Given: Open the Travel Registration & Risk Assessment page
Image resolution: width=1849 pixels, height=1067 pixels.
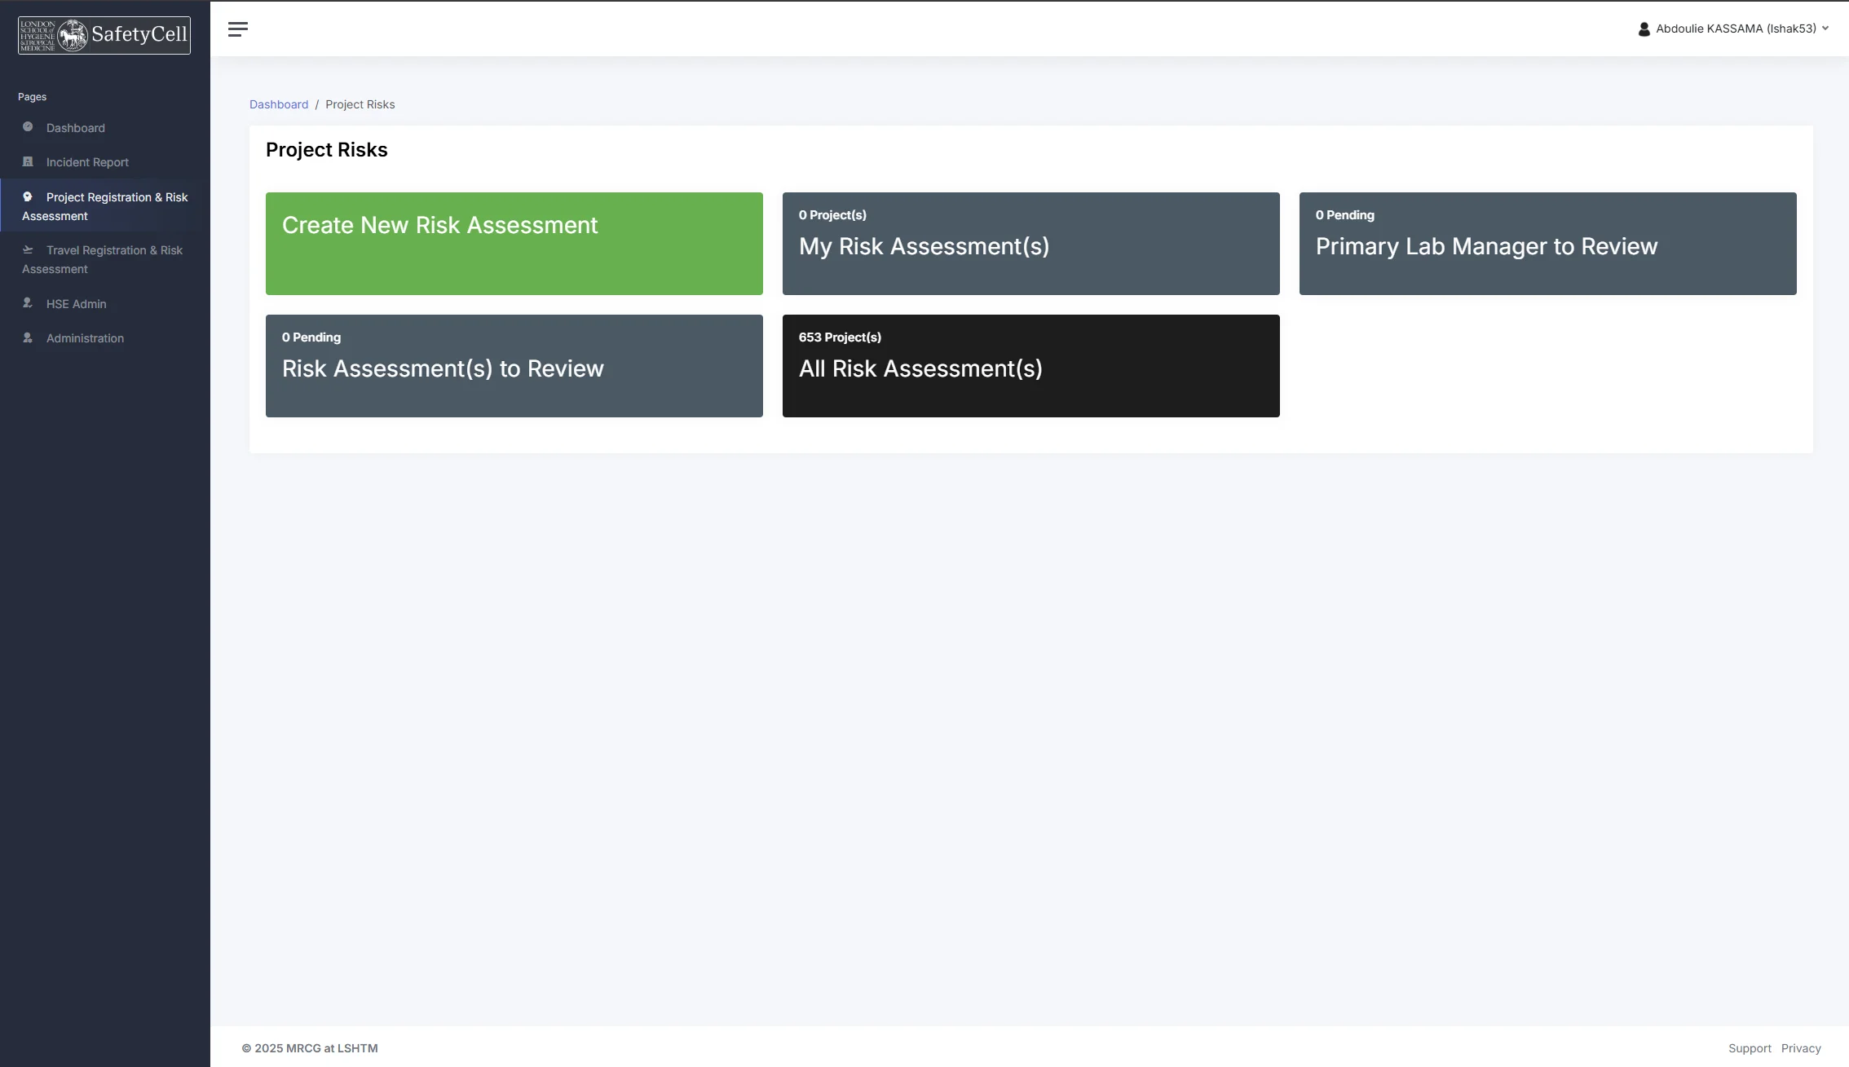Looking at the screenshot, I should (102, 259).
